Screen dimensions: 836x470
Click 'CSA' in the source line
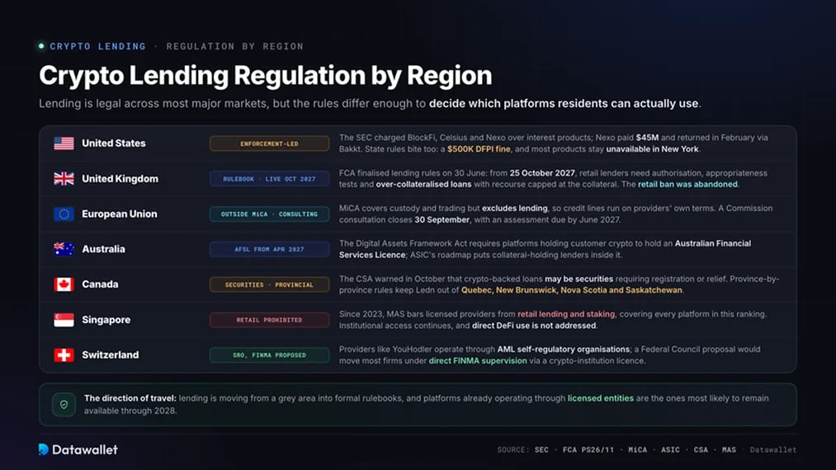pyautogui.click(x=701, y=449)
